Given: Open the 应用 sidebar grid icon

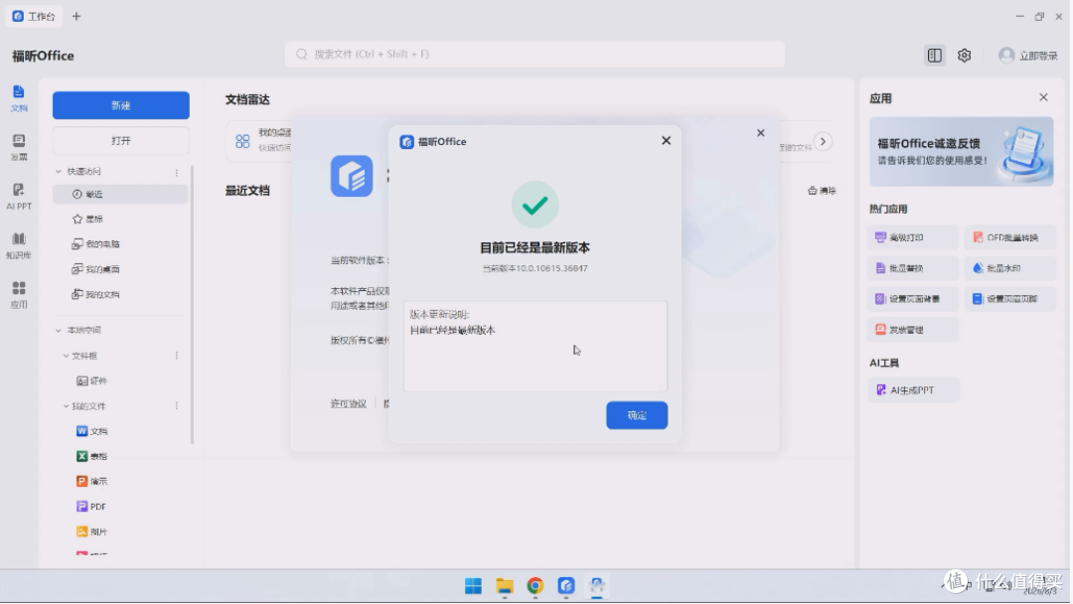Looking at the screenshot, I should pos(19,295).
